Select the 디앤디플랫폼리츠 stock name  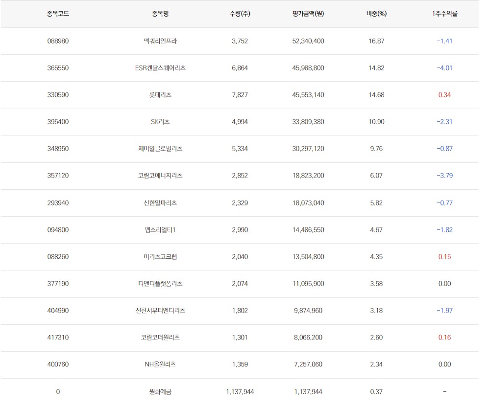click(160, 284)
